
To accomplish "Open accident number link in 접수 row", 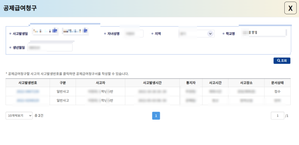I will point(28,92).
